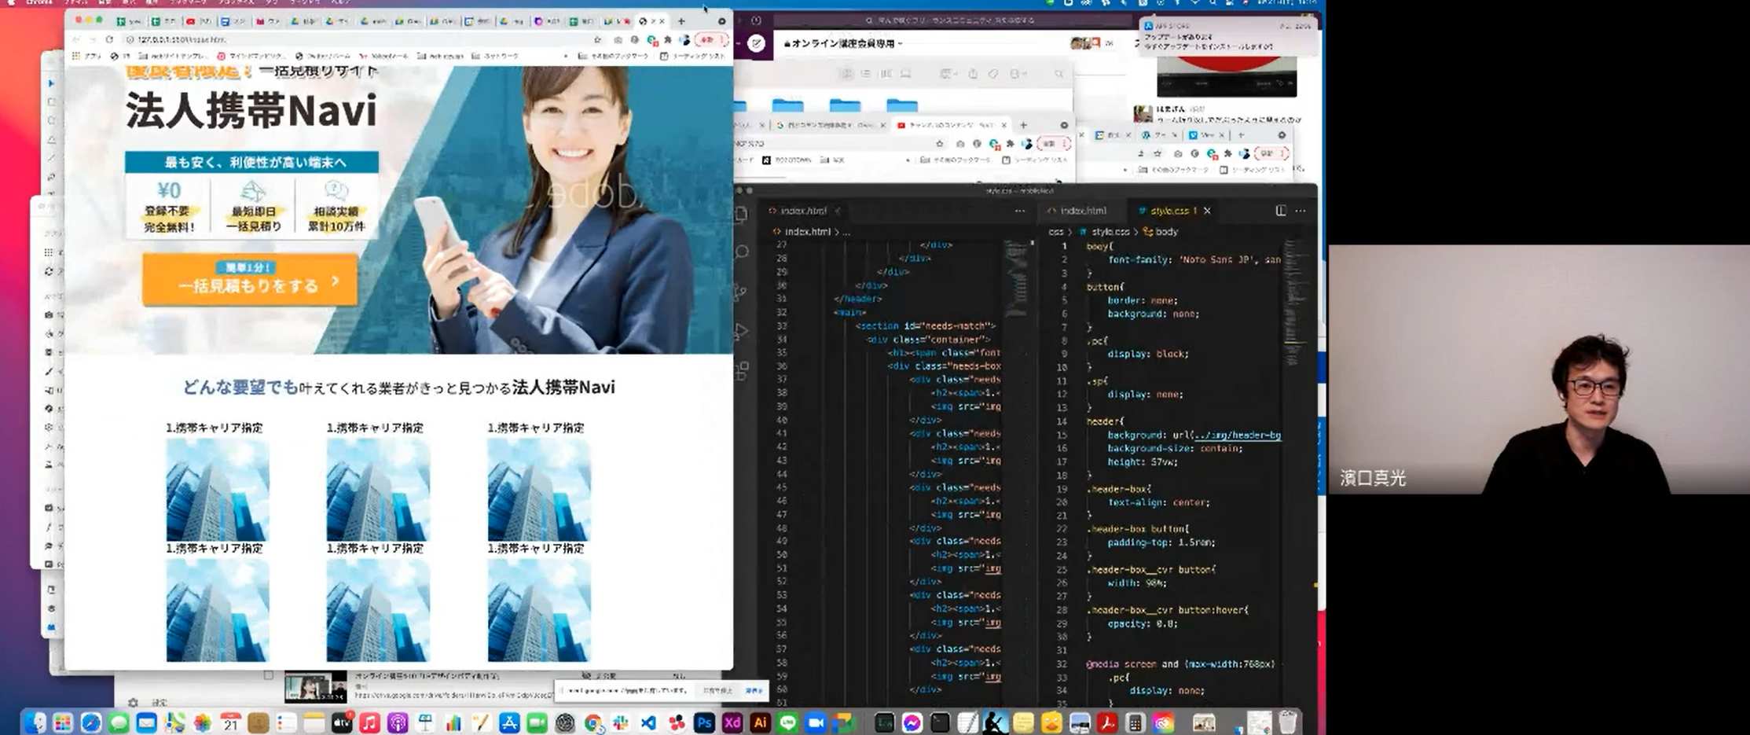Open Mail app in the dock
Image resolution: width=1750 pixels, height=735 pixels.
click(147, 722)
